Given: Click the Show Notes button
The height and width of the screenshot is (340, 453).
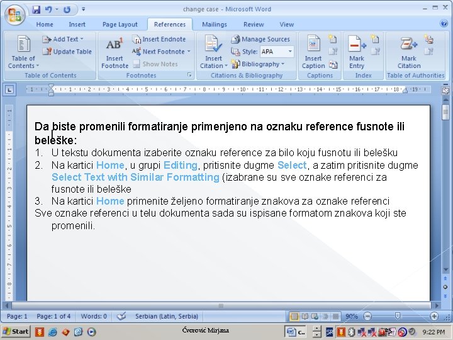Looking at the screenshot, I should 155,64.
